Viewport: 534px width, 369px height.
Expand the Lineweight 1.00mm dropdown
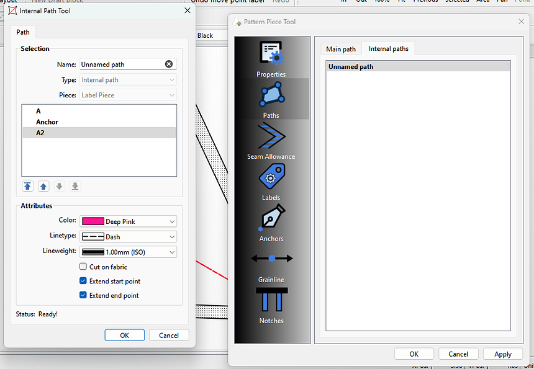(128, 252)
